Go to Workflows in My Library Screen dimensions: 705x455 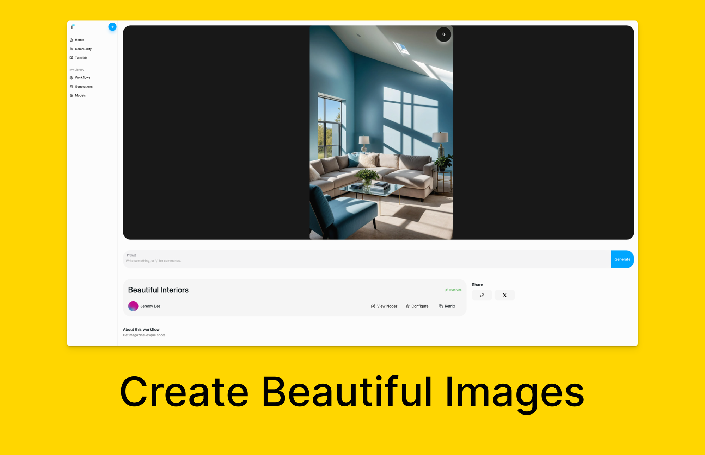[82, 77]
